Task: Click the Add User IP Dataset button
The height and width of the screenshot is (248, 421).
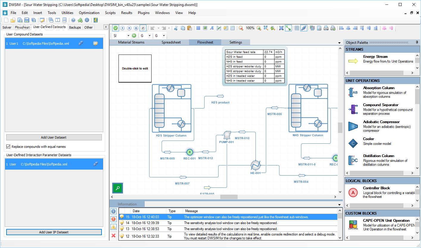Action: coord(54,232)
